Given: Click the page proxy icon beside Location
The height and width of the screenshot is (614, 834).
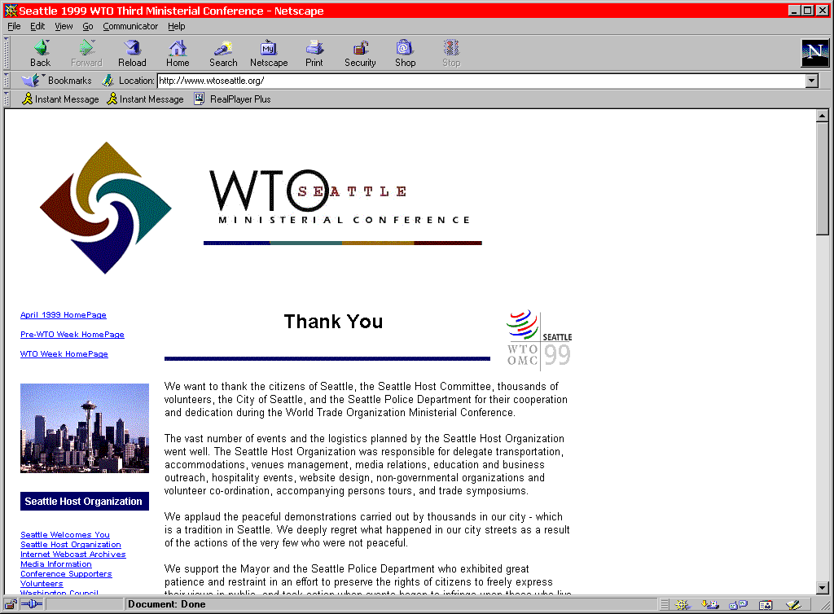Looking at the screenshot, I should pyautogui.click(x=108, y=81).
